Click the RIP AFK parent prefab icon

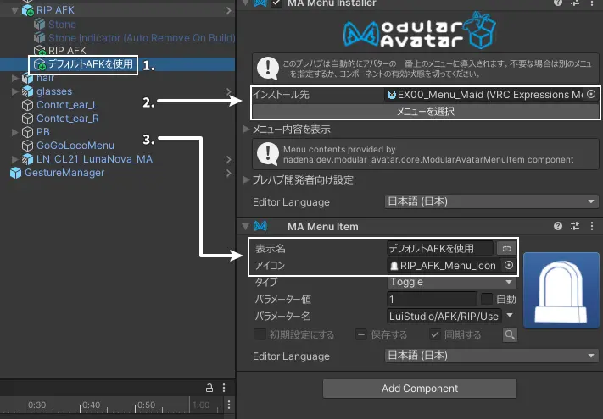[28, 11]
